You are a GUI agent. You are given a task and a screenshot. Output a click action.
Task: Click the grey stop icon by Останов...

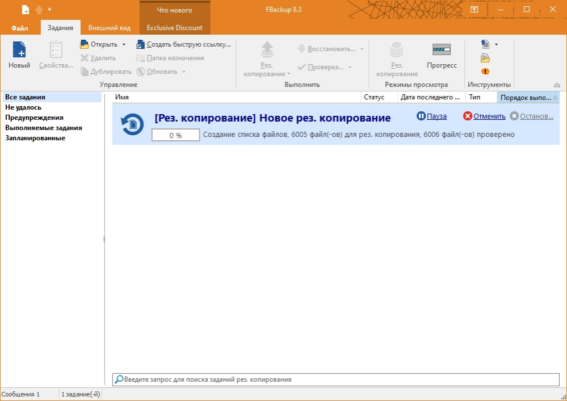tap(514, 116)
